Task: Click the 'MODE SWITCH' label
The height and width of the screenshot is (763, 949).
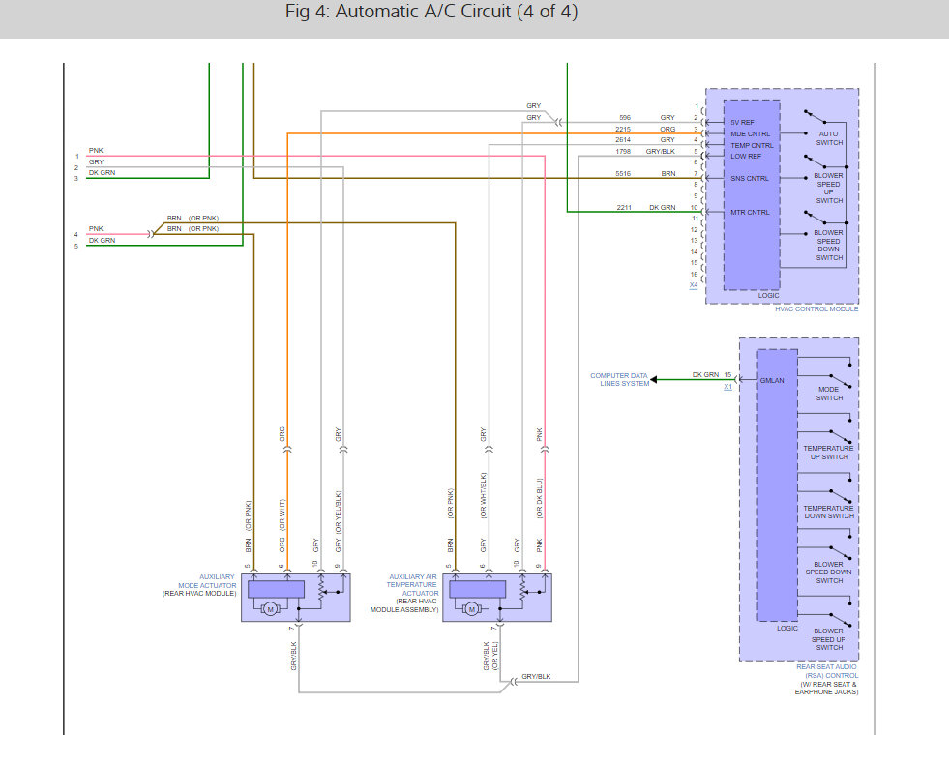Action: point(829,394)
